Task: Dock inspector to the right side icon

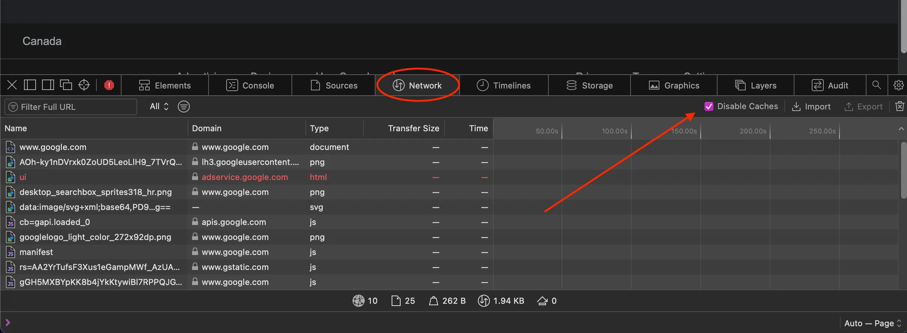Action: coord(48,85)
